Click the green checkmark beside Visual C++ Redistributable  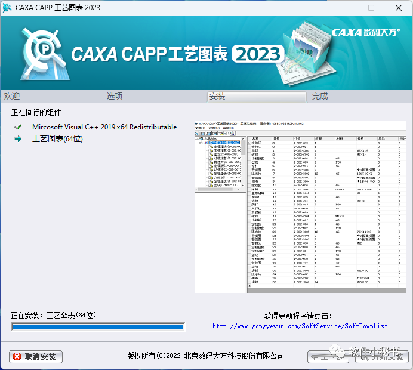[x=18, y=127]
